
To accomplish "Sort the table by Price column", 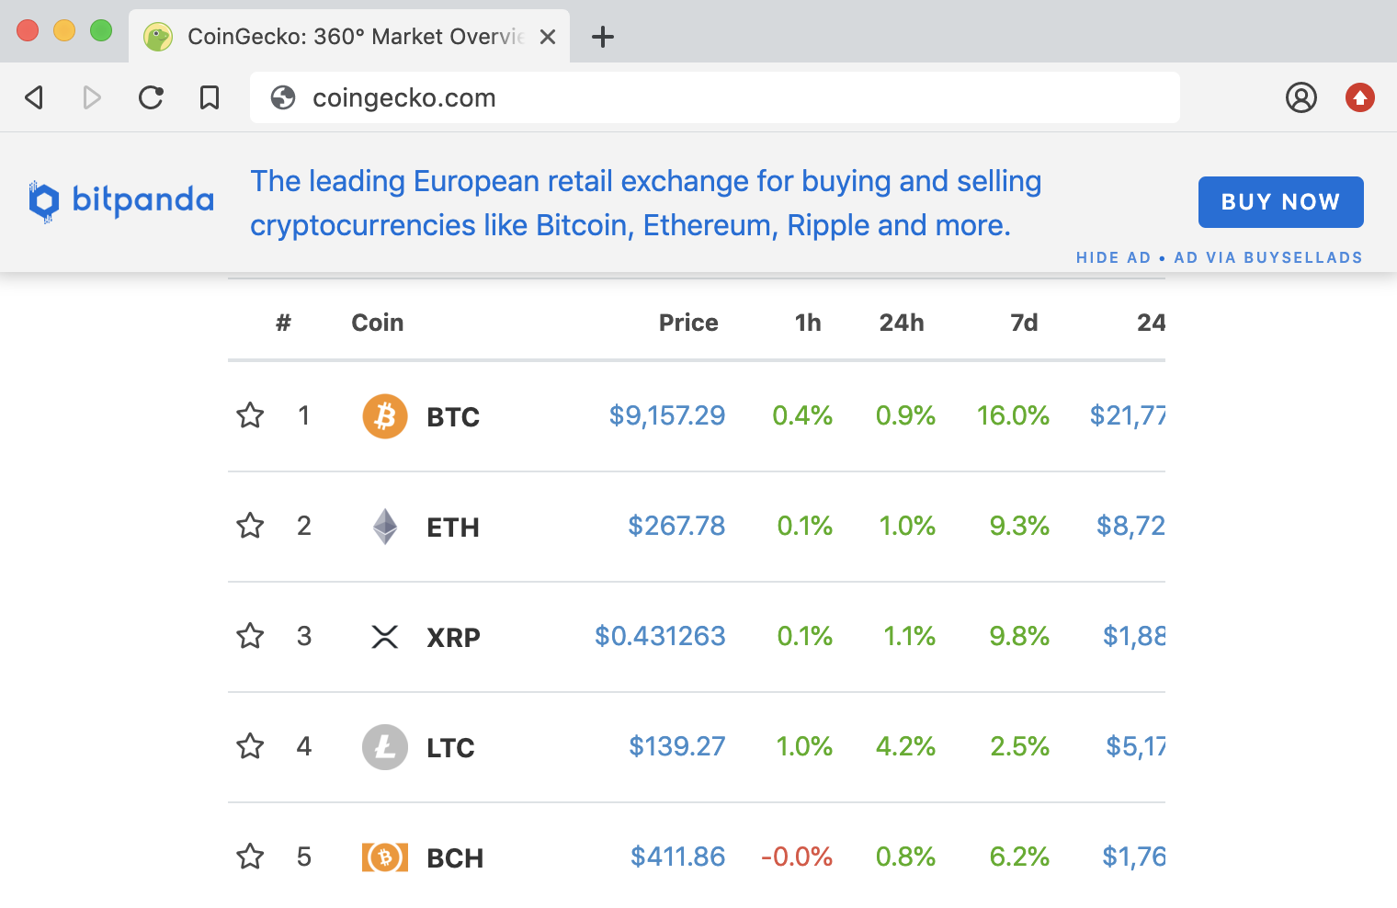I will point(687,323).
